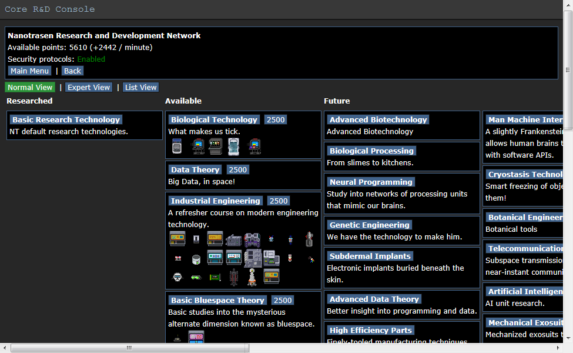The width and height of the screenshot is (573, 353).
Task: Switch to List View
Action: (x=140, y=88)
